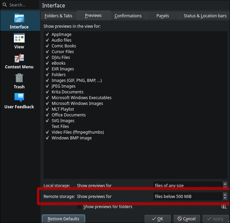Screen dimensions: 230x223
Task: Enable previews for Text Files
Action: pos(47,127)
